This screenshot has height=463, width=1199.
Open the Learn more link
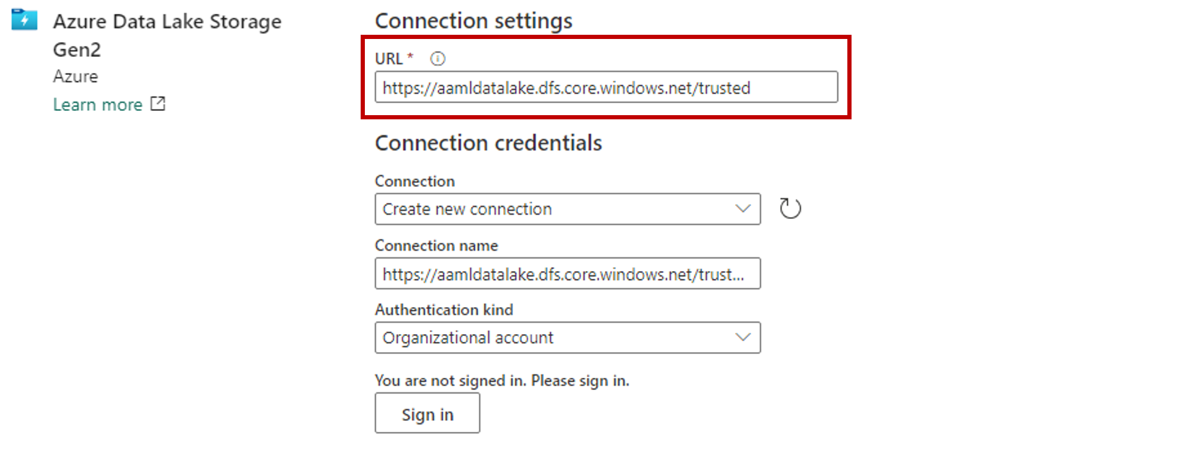tap(98, 105)
